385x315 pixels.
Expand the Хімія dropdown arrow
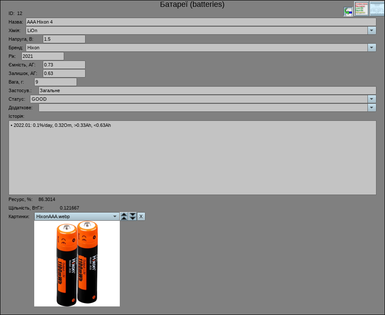[372, 30]
